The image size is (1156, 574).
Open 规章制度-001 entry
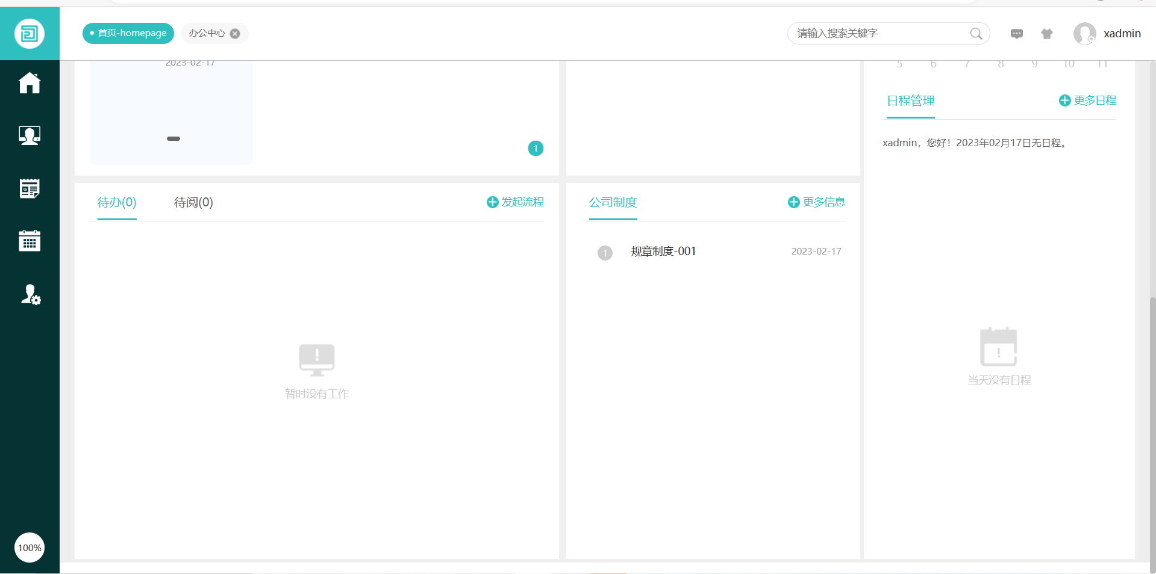tap(663, 252)
